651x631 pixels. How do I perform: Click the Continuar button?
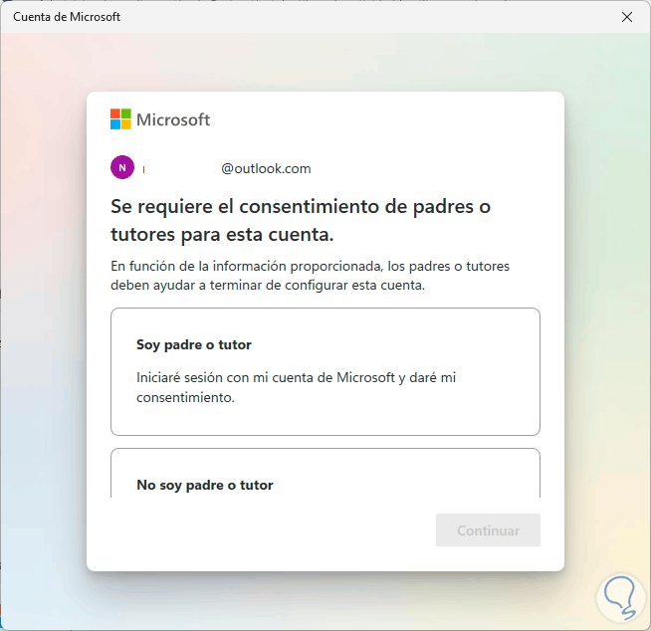tap(488, 530)
